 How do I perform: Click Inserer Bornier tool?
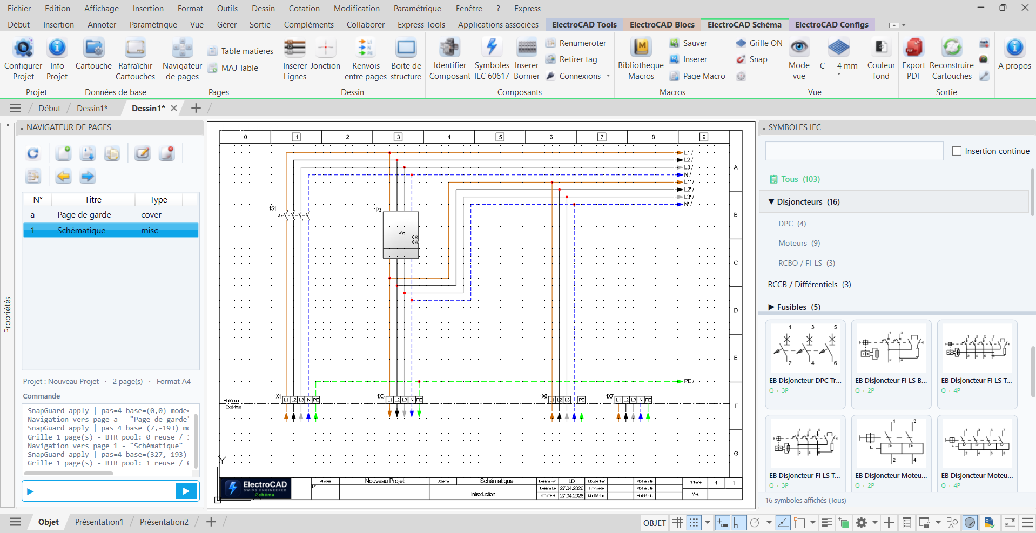[527, 59]
